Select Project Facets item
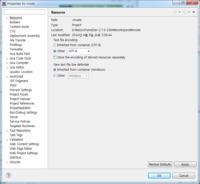The width and height of the screenshot is (200, 184). point(19,94)
